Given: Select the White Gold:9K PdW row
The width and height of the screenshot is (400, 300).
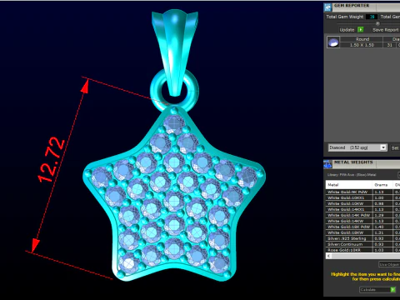Looking at the screenshot, I should tap(362, 192).
